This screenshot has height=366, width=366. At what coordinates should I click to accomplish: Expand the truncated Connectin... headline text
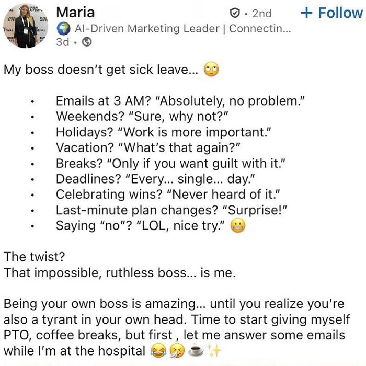[260, 29]
